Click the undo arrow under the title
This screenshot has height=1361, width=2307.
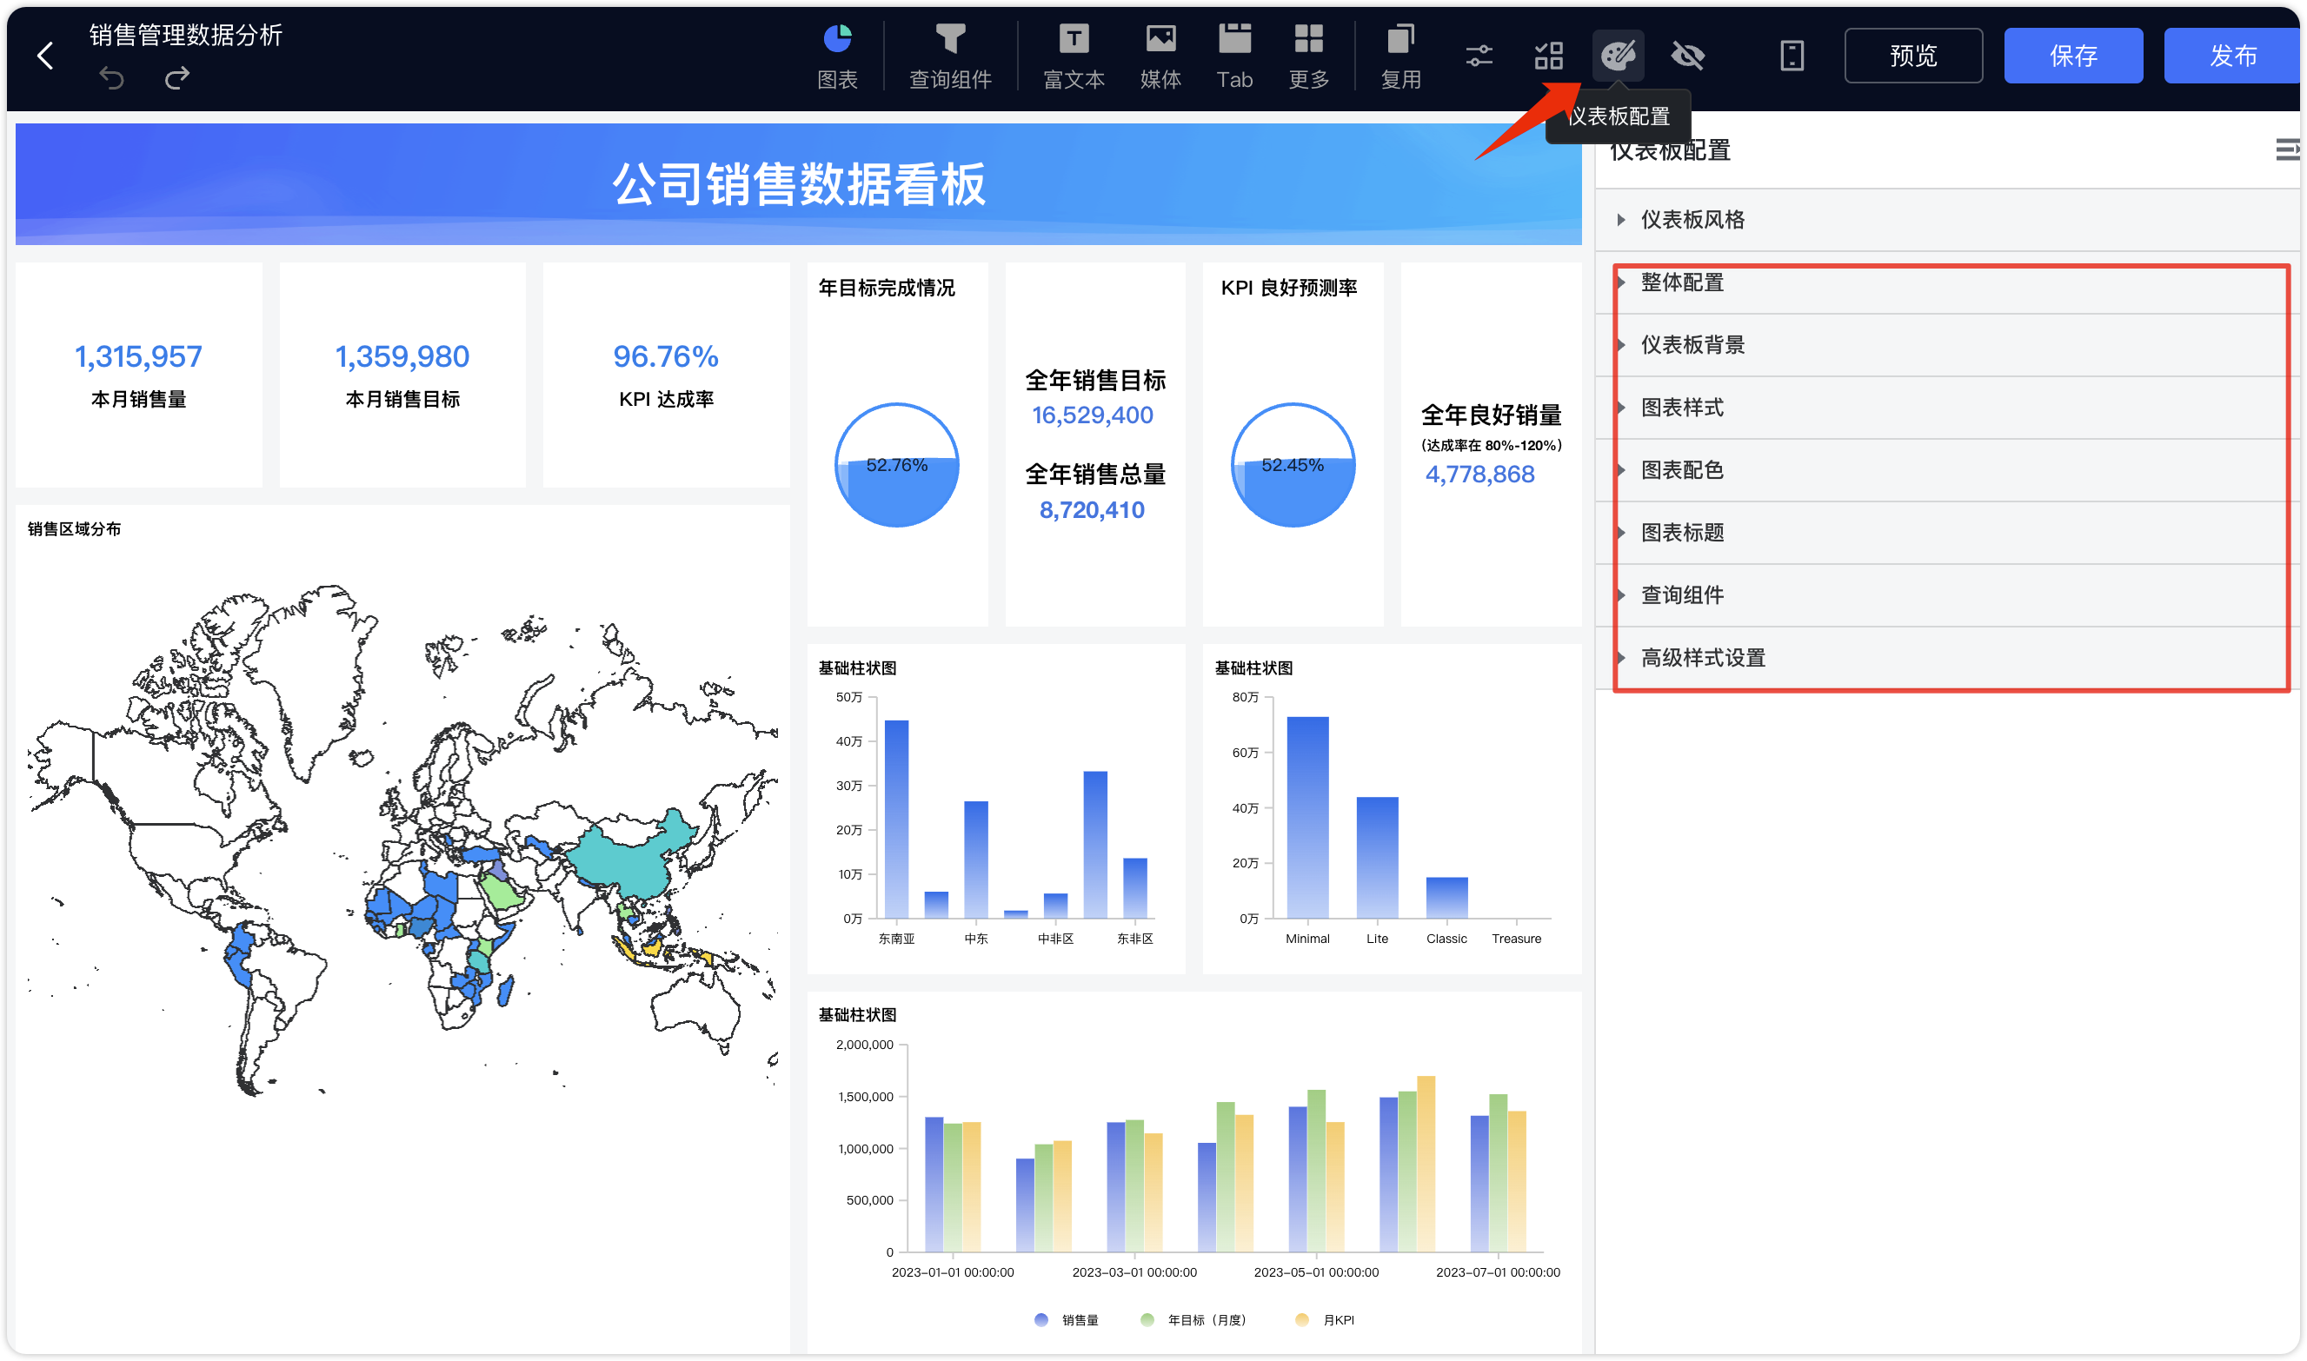[x=112, y=78]
